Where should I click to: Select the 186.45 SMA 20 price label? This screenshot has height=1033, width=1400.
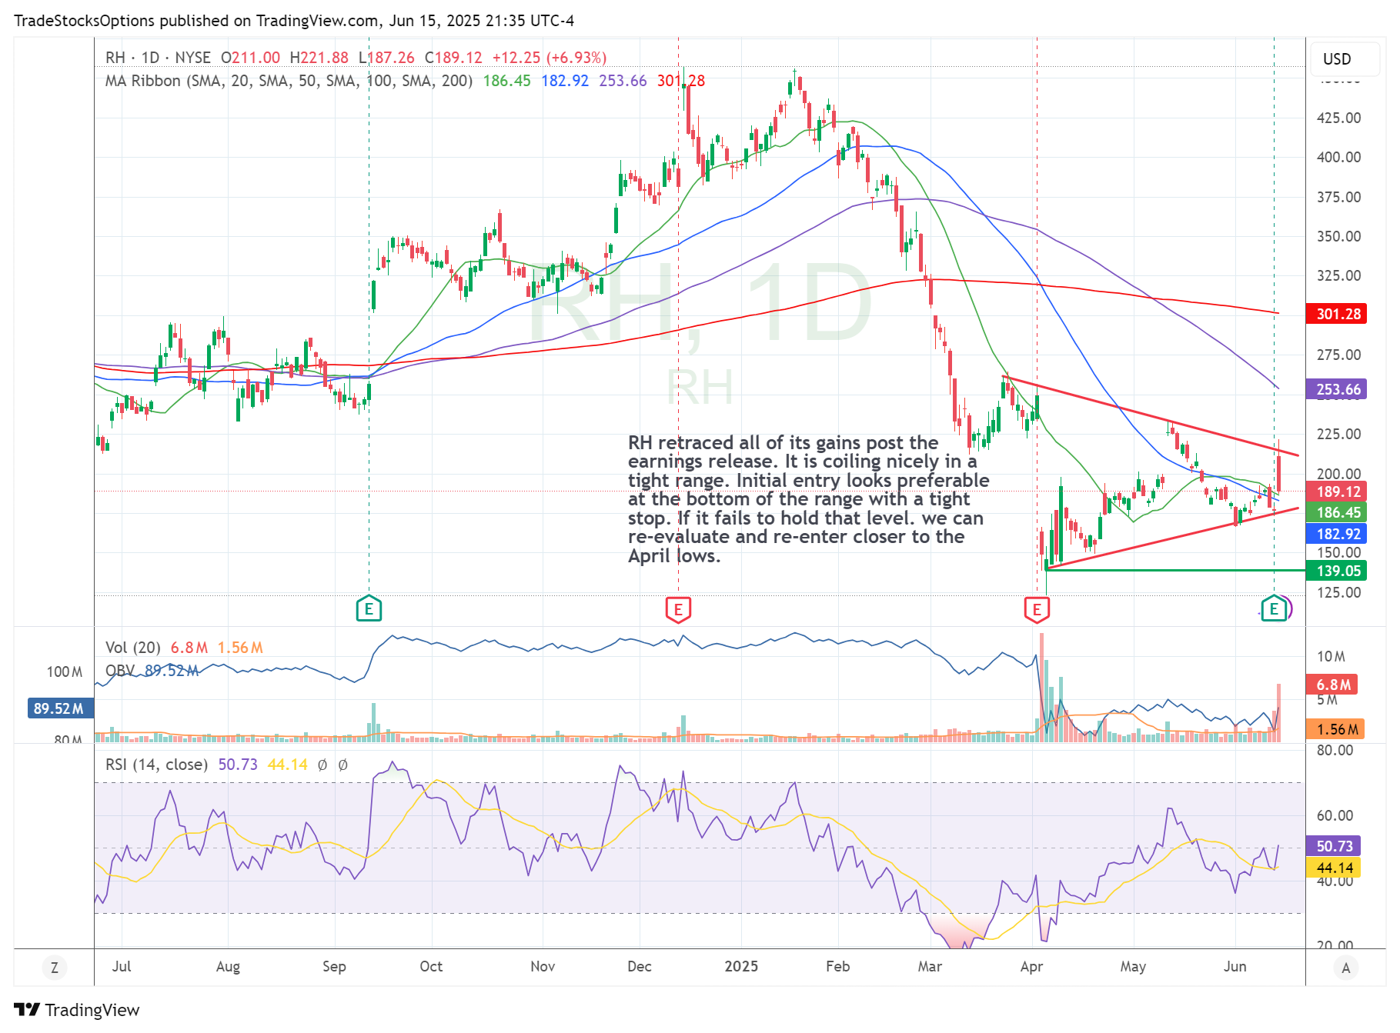1337,512
